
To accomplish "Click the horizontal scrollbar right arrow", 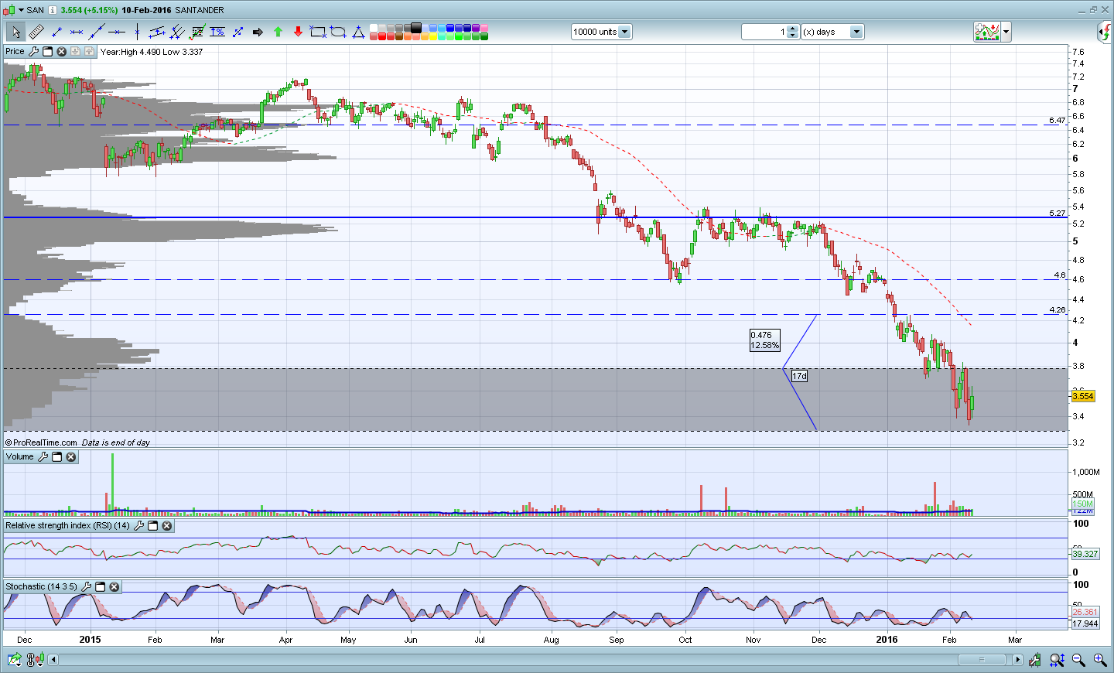I will pyautogui.click(x=1017, y=660).
